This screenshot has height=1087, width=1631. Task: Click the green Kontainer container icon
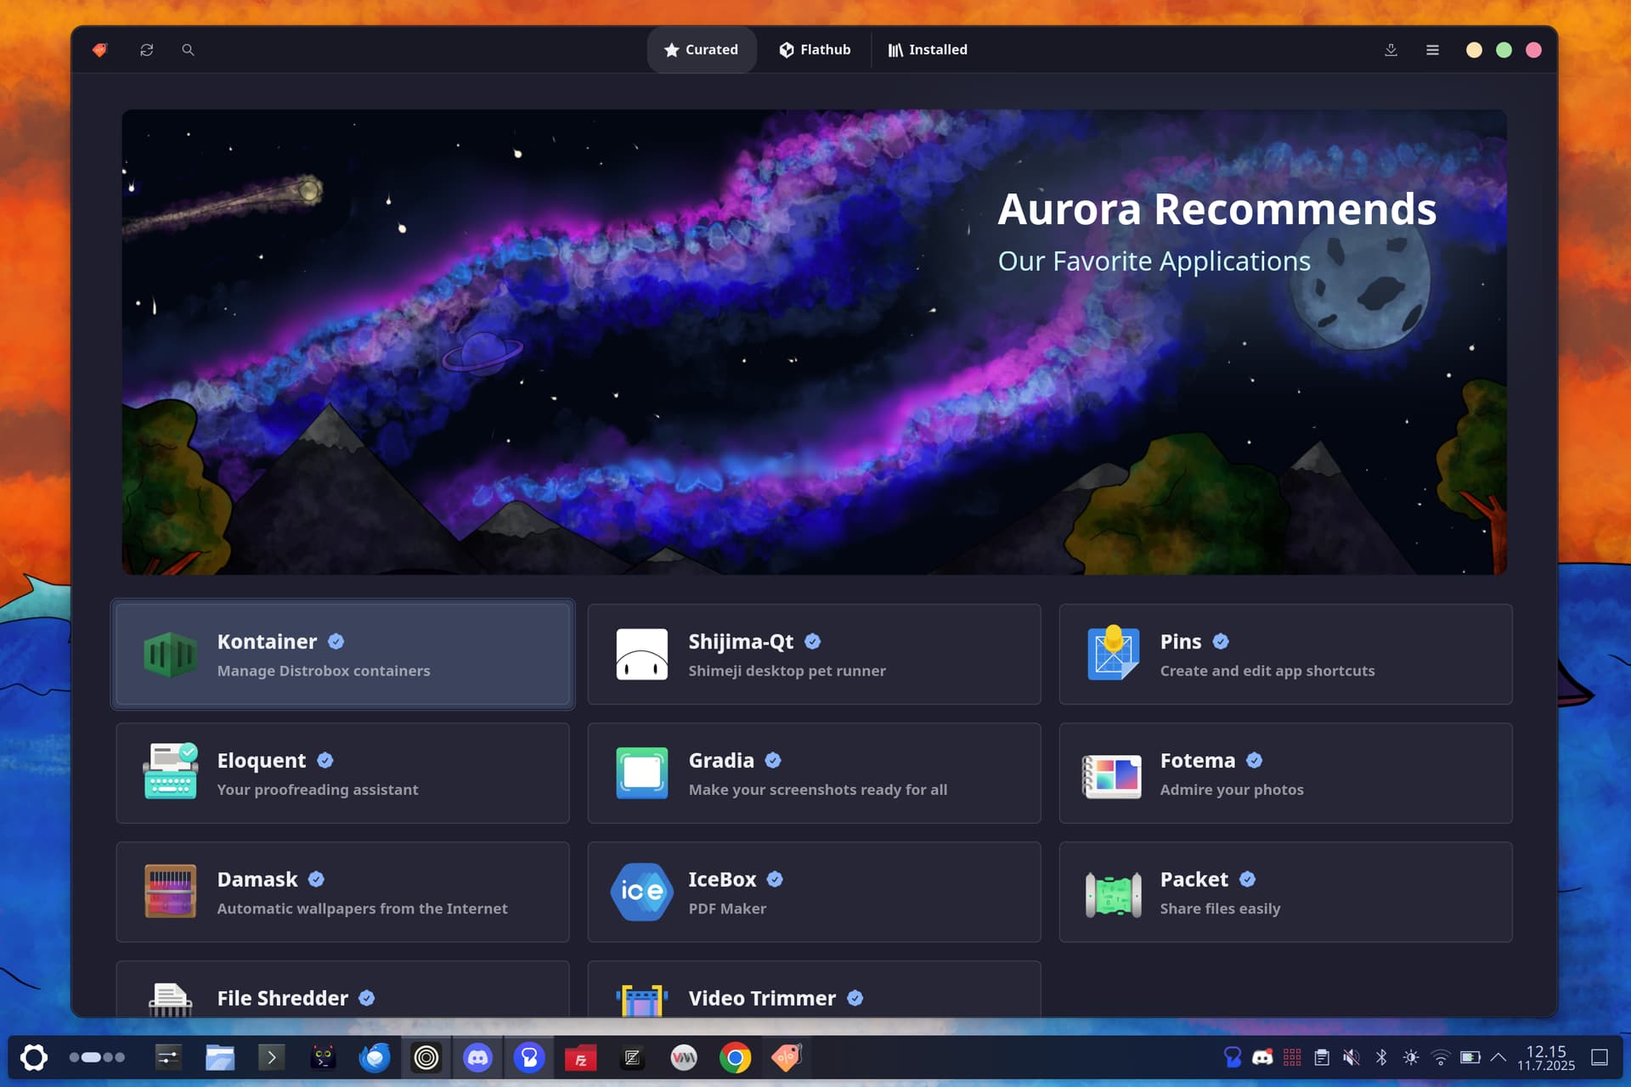pyautogui.click(x=170, y=655)
